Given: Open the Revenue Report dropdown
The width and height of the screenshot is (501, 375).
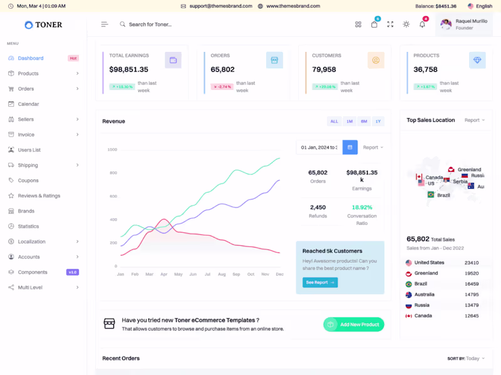Looking at the screenshot, I should click(x=373, y=147).
